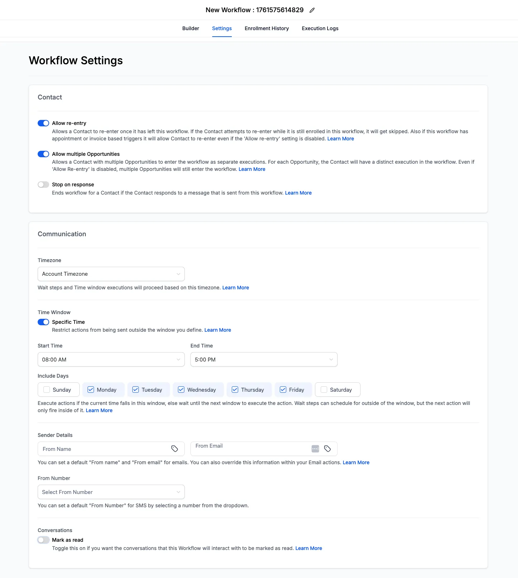The width and height of the screenshot is (518, 578).
Task: Open Learn More under Include Days
Action: pos(99,410)
